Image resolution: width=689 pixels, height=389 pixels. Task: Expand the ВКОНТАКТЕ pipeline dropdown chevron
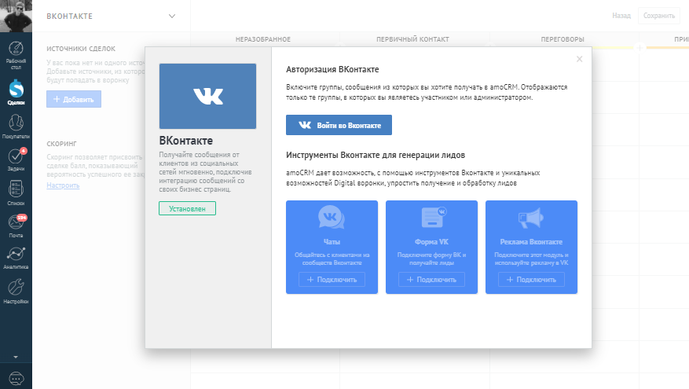click(x=172, y=17)
